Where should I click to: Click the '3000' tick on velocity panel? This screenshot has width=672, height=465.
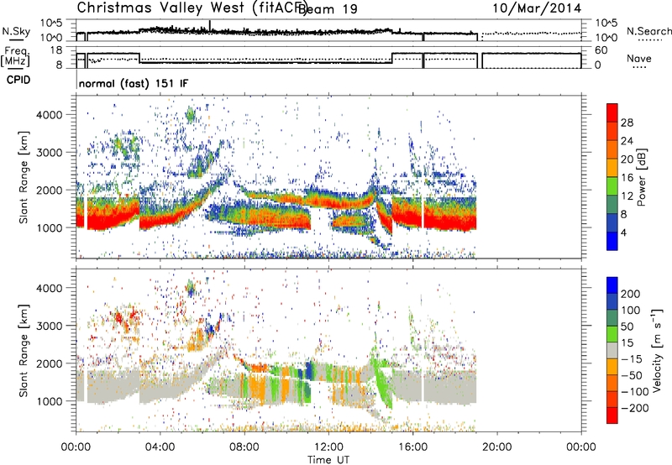[49, 326]
